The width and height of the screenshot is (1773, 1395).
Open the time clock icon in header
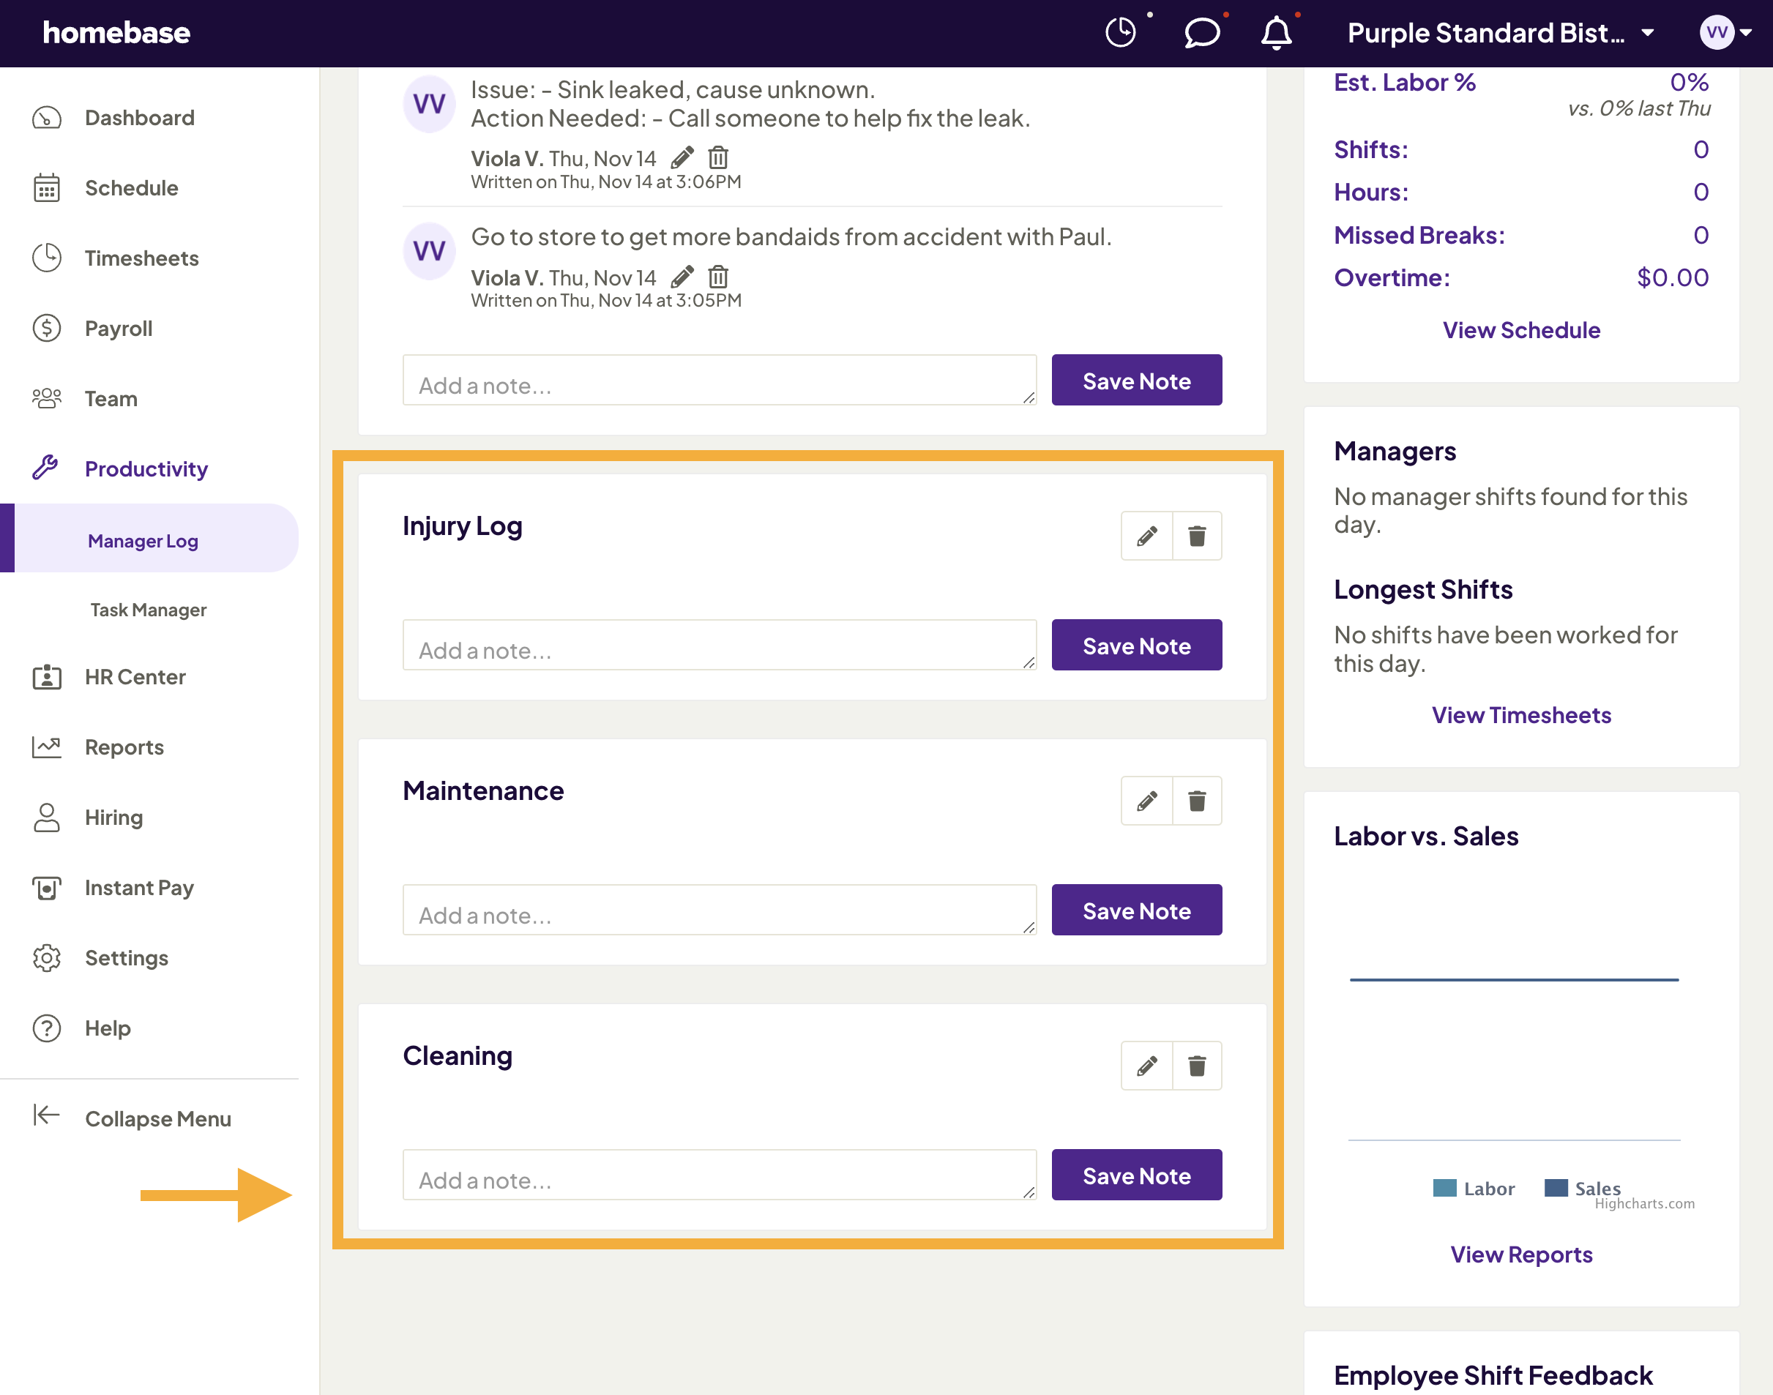click(1121, 33)
